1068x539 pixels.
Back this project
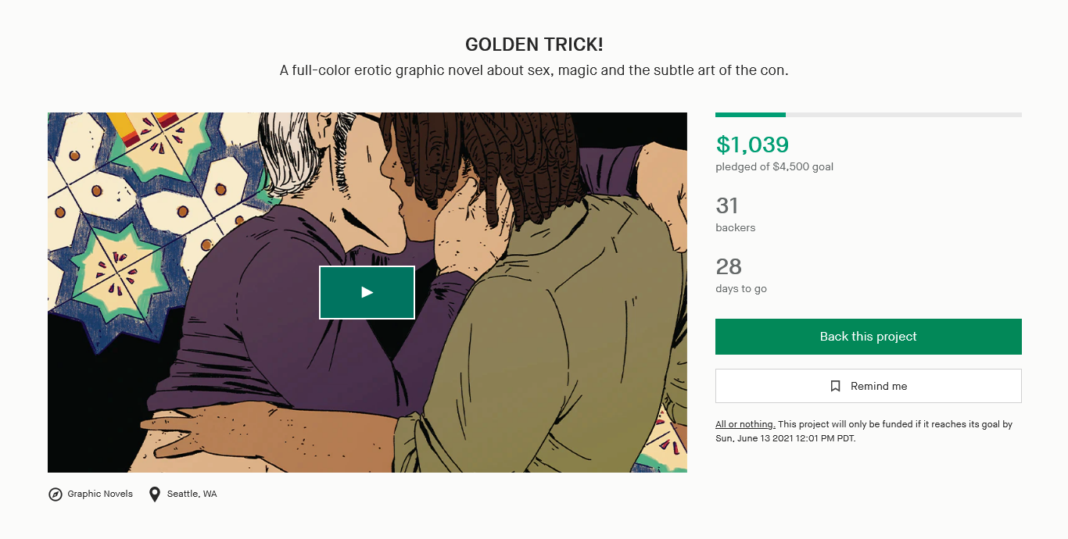(x=868, y=337)
